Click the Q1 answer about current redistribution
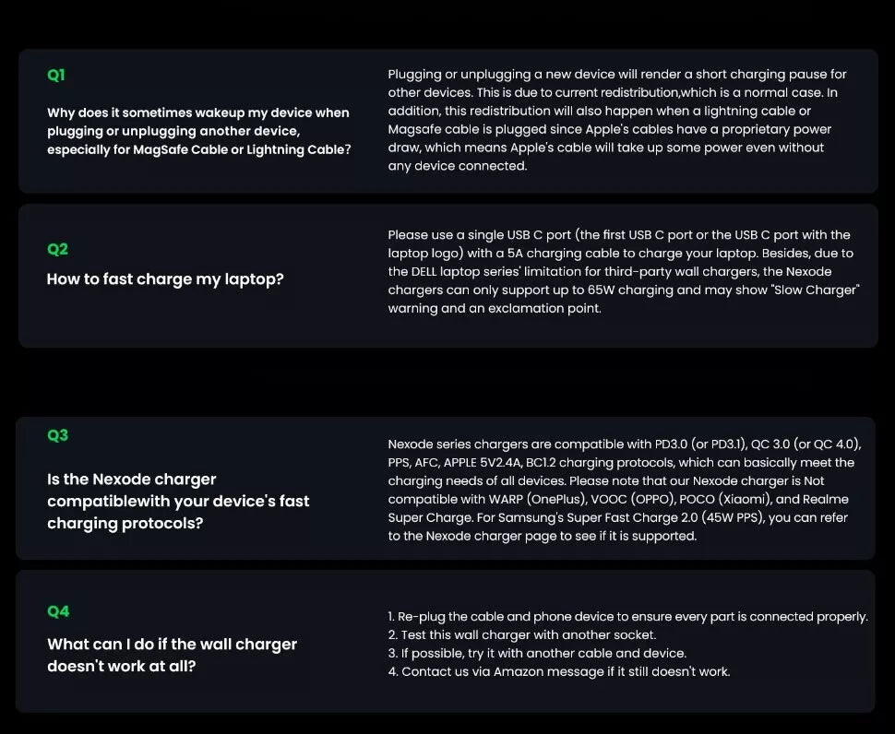 [617, 120]
